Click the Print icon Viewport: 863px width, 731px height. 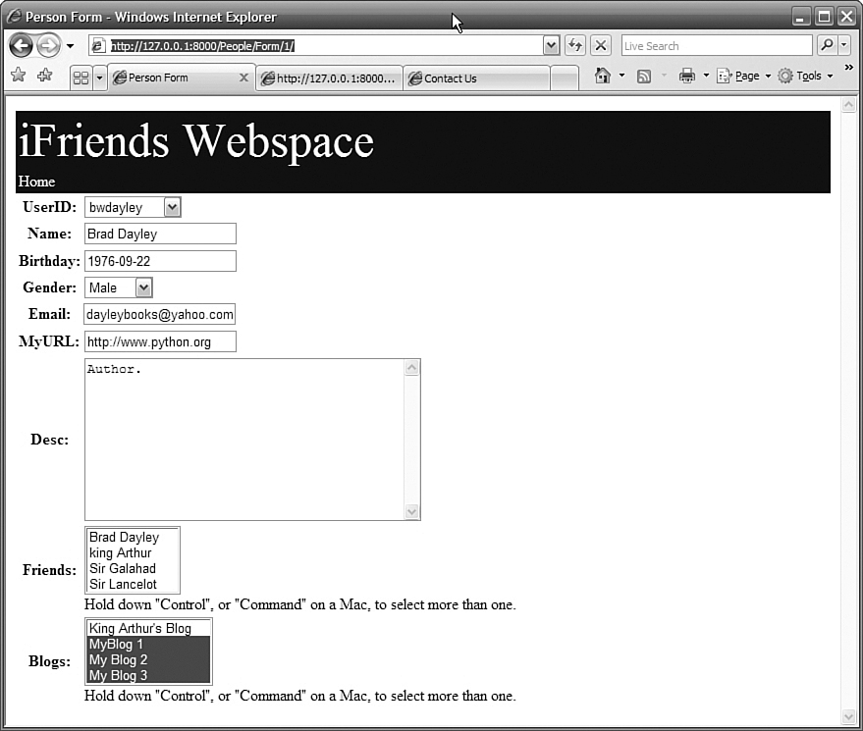click(x=687, y=76)
